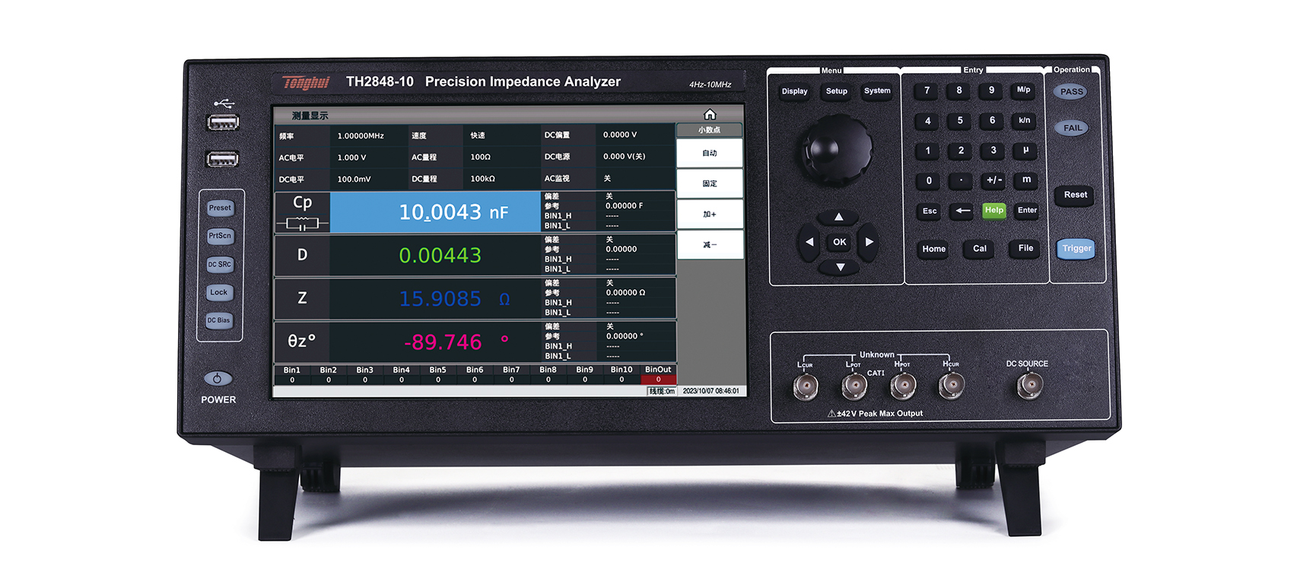This screenshot has width=1294, height=579.
Task: Tap the 加+ softkey to increase decimals
Action: [x=709, y=215]
